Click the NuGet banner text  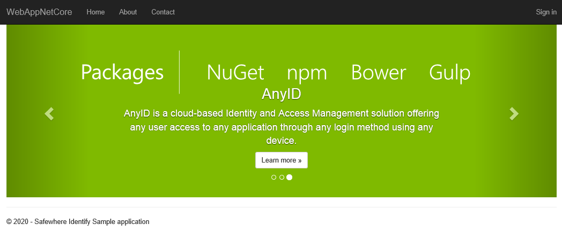[x=235, y=73]
